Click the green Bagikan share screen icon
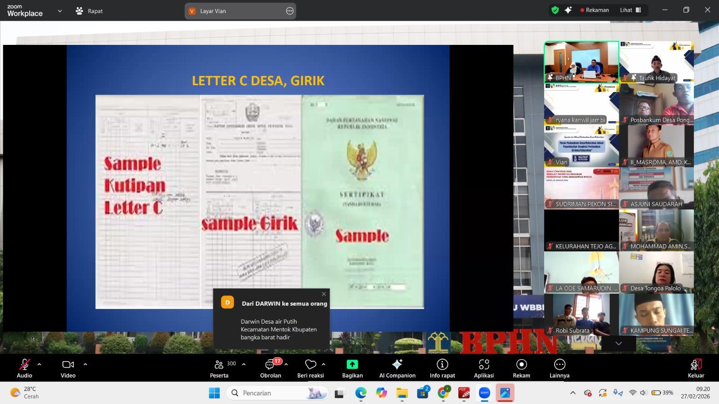 (352, 364)
